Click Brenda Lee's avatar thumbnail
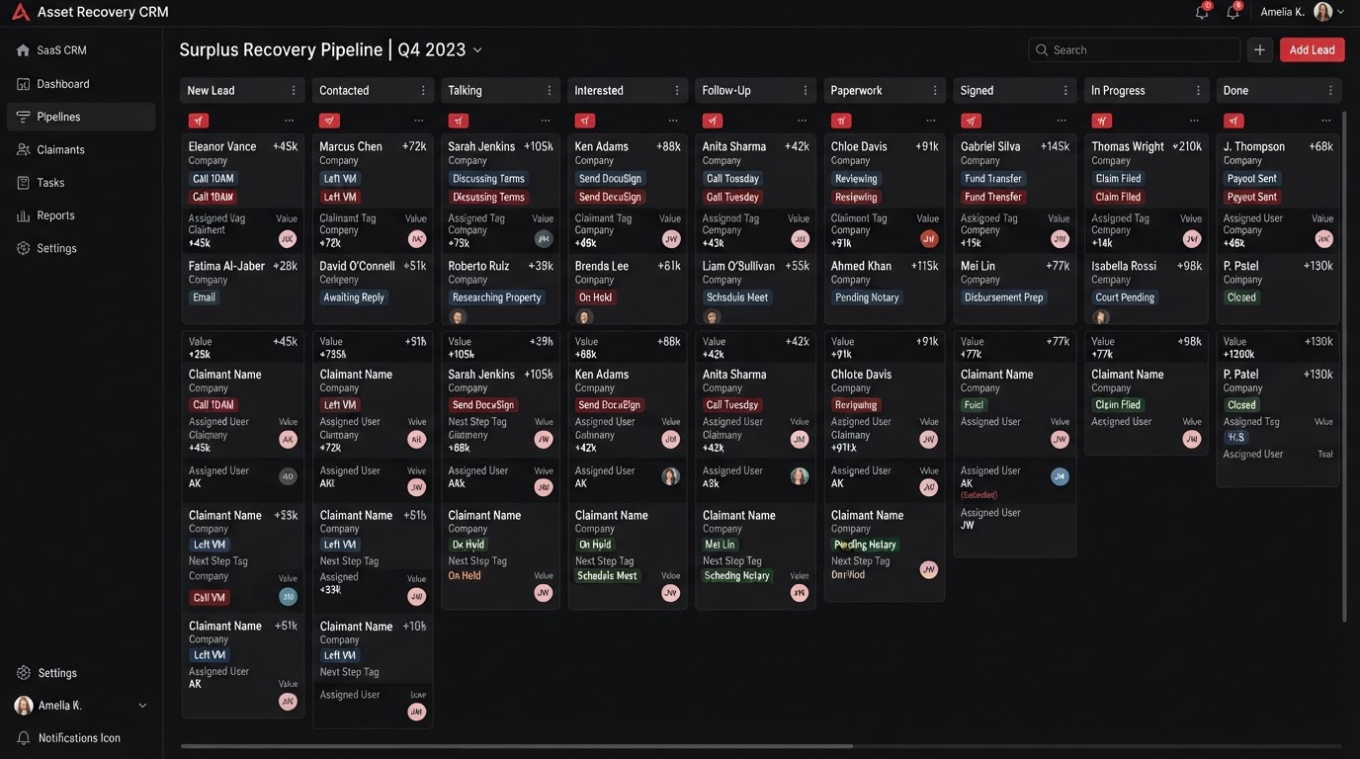Screen dimensions: 1360x759 pyautogui.click(x=584, y=317)
